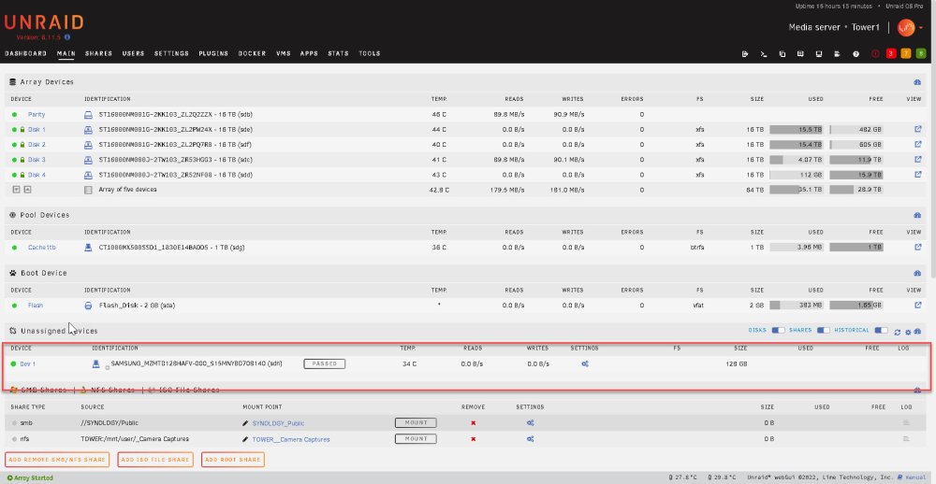Click the green notification badge
Viewport: 936px width, 484px height.
(x=921, y=53)
